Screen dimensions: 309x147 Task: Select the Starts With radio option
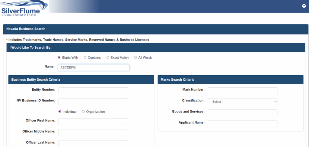[x=59, y=58]
